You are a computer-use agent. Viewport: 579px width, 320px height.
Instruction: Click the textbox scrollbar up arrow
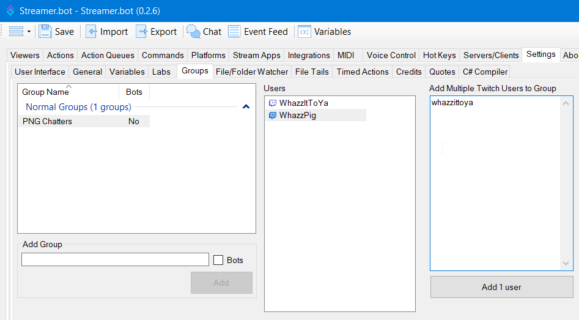pos(566,103)
